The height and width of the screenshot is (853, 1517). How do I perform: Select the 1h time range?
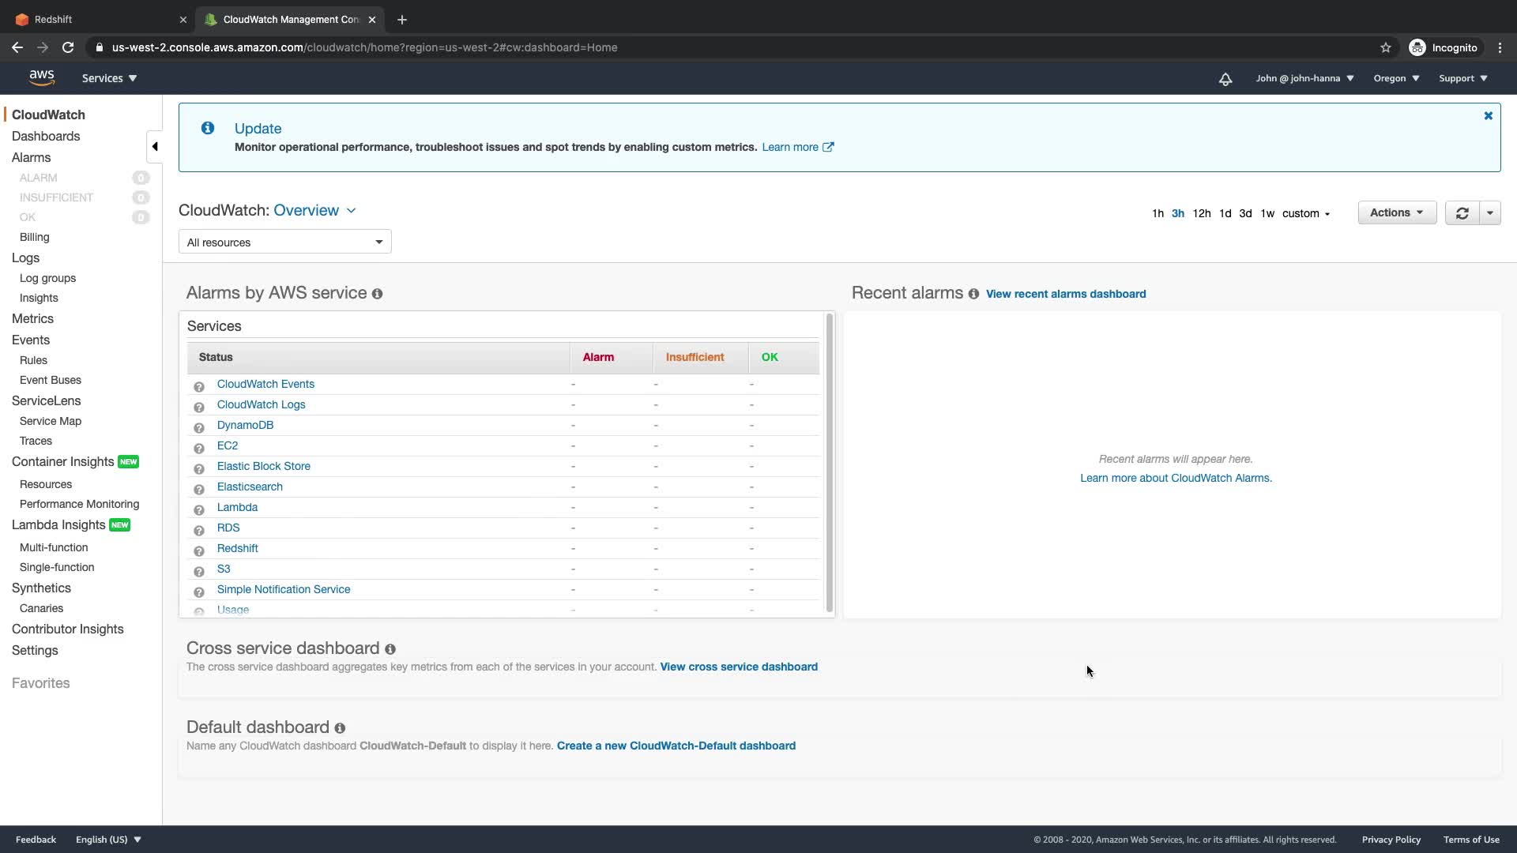(x=1158, y=213)
